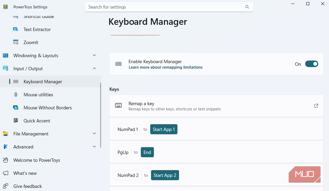The image size is (329, 191).
Task: Click the Shortcut Guide sidebar icon
Action: [16, 16]
